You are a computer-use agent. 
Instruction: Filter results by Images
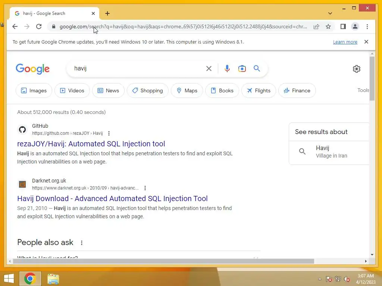34,90
